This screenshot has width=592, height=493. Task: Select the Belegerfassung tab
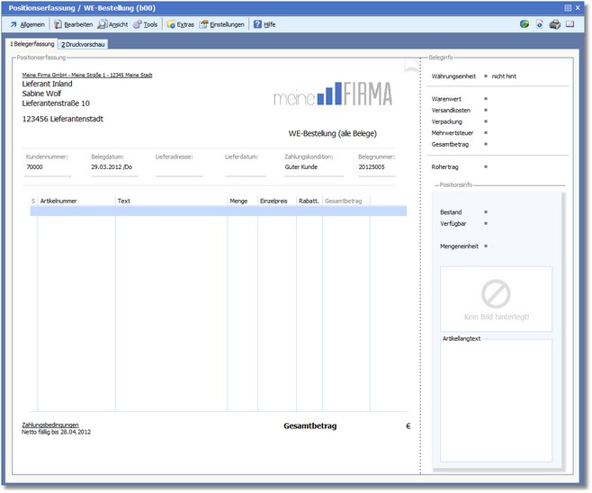click(x=31, y=43)
